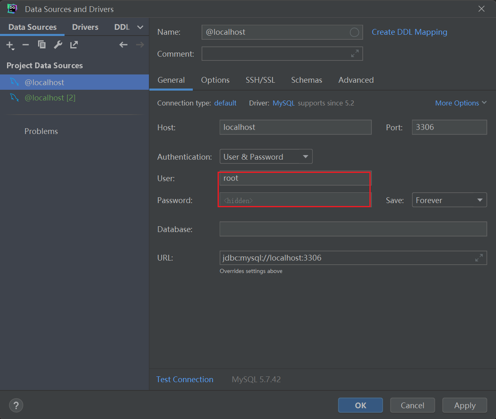
Task: Go back with the left arrow
Action: (123, 45)
